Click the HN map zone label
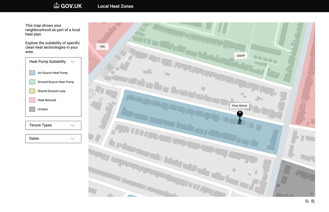Image resolution: width=329 pixels, height=212 pixels. click(102, 47)
